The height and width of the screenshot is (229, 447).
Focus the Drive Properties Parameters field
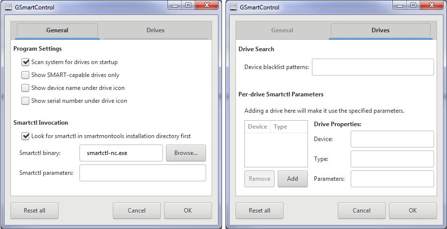click(x=392, y=179)
